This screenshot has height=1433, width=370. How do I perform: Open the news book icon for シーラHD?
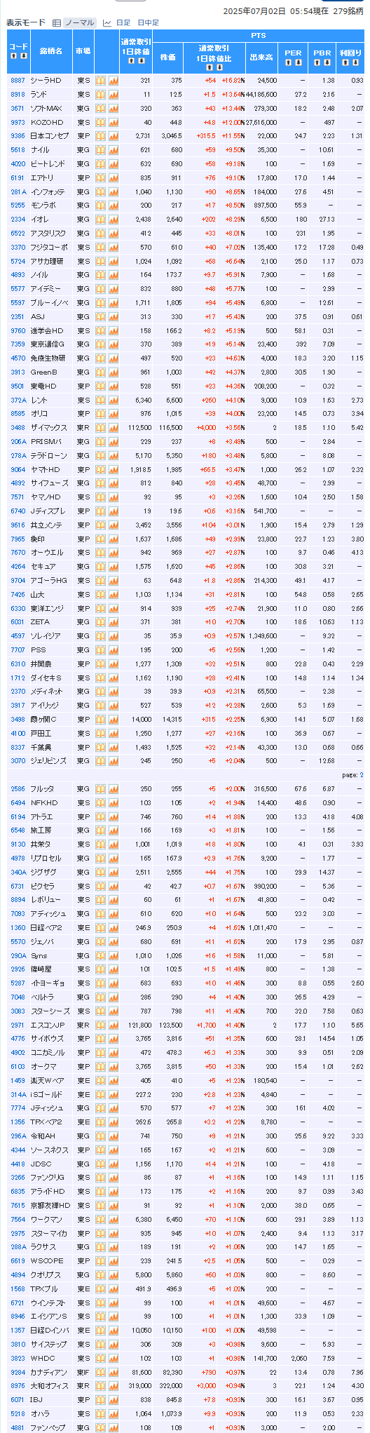pyautogui.click(x=100, y=81)
